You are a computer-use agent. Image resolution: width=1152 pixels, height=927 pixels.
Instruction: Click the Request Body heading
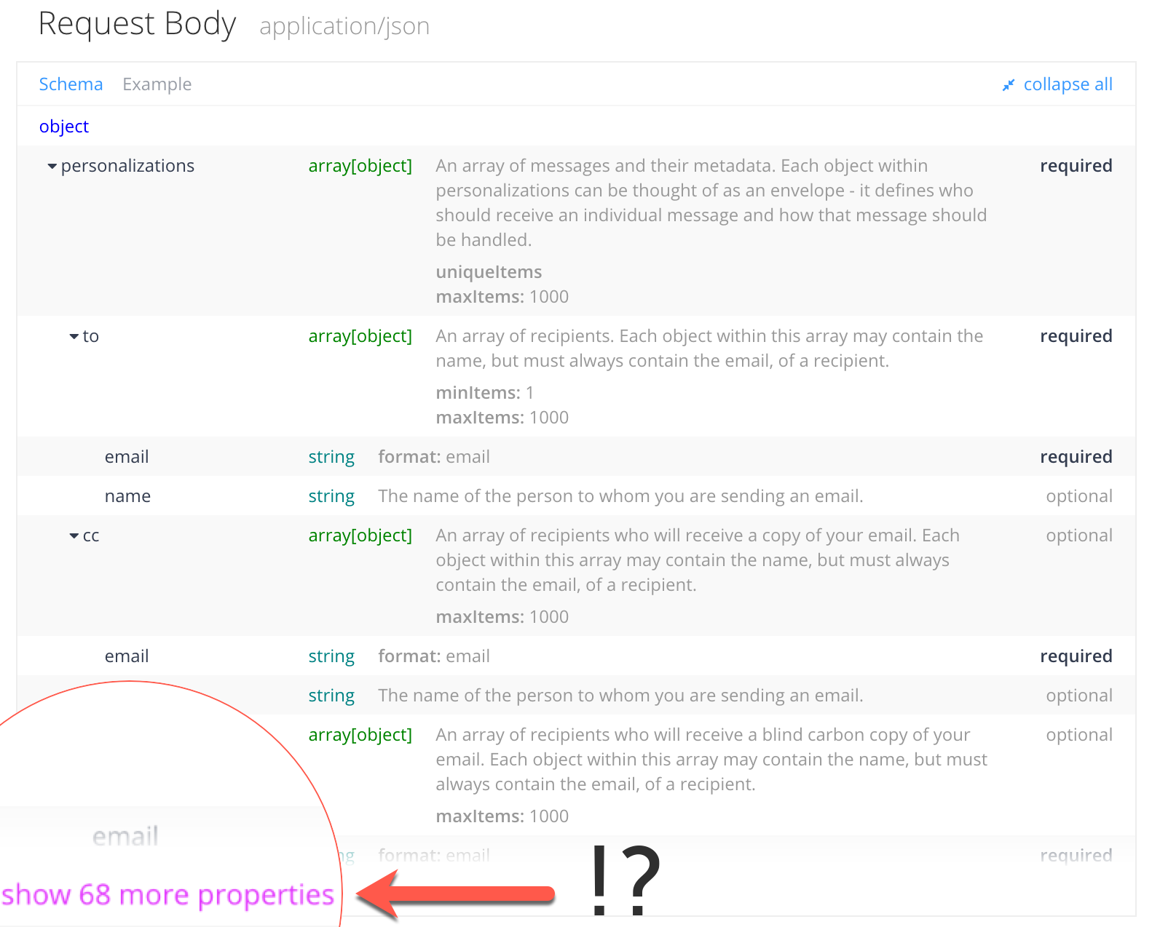[x=138, y=24]
